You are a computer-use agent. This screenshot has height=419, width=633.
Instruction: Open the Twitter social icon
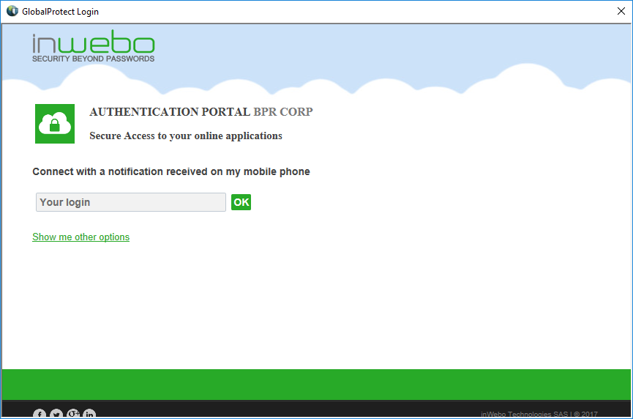point(56,414)
